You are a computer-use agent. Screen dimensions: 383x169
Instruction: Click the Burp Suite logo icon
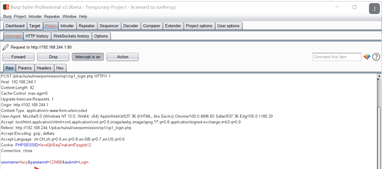6,7
